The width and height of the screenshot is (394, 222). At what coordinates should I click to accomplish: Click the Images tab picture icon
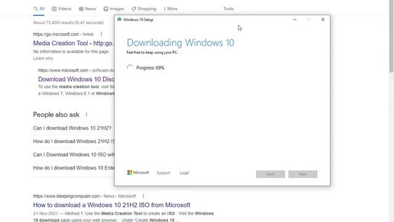click(x=106, y=9)
